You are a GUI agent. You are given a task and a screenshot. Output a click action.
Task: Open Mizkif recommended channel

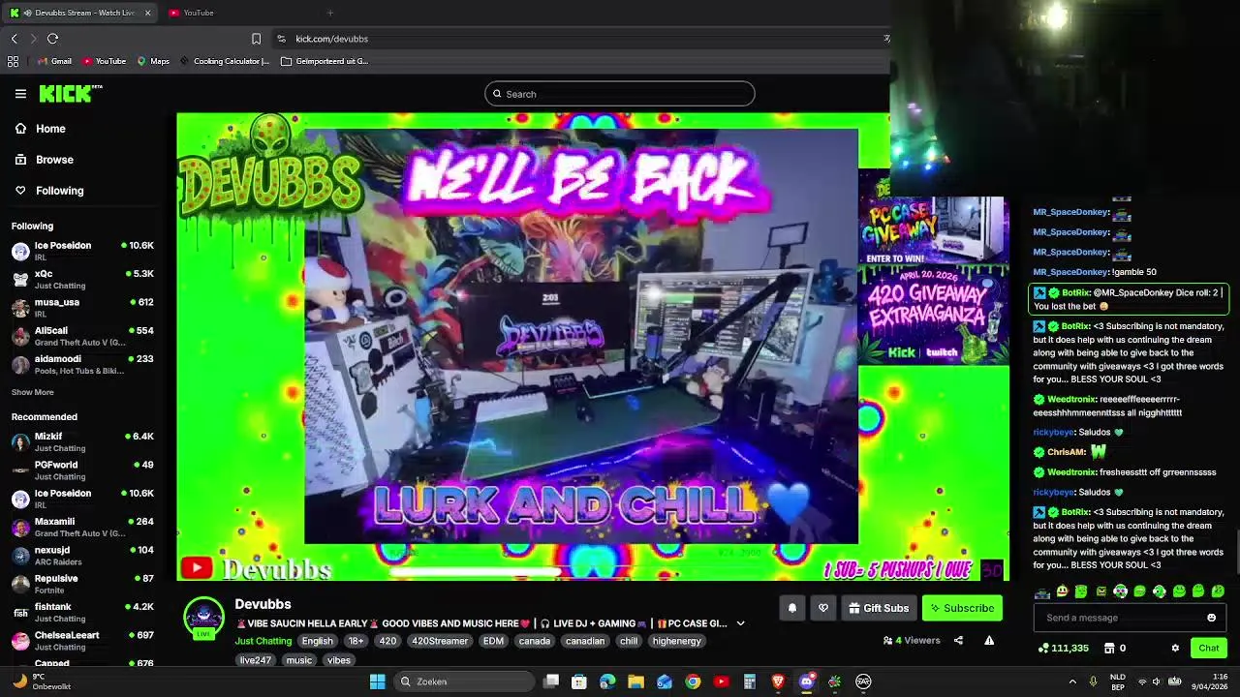(82, 441)
